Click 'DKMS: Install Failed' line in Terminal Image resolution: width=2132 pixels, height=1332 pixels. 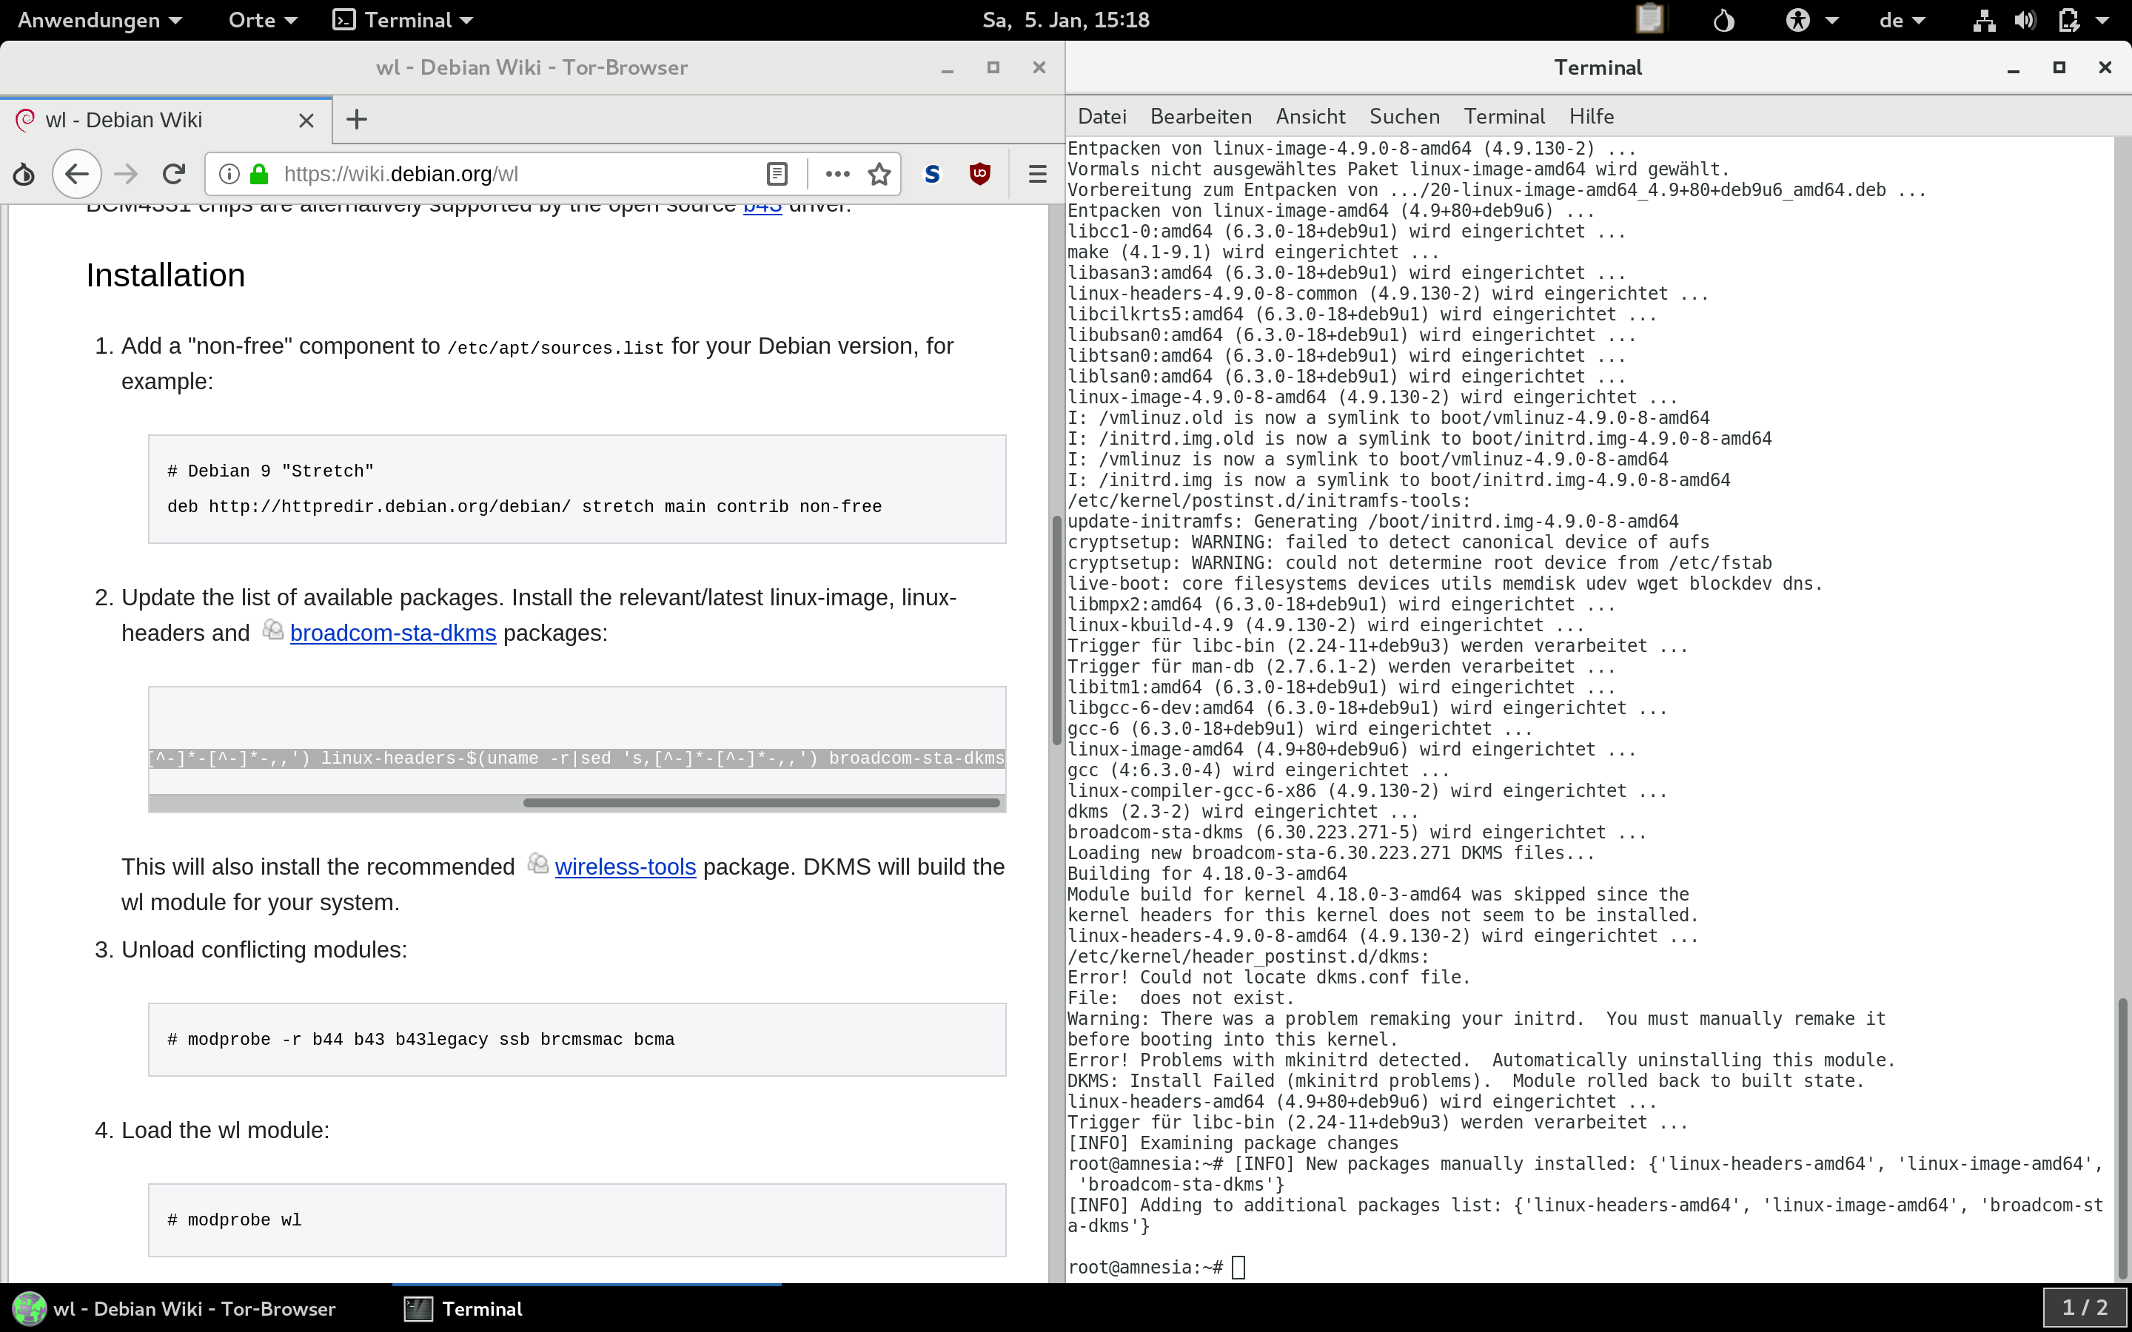pyautogui.click(x=1466, y=1081)
